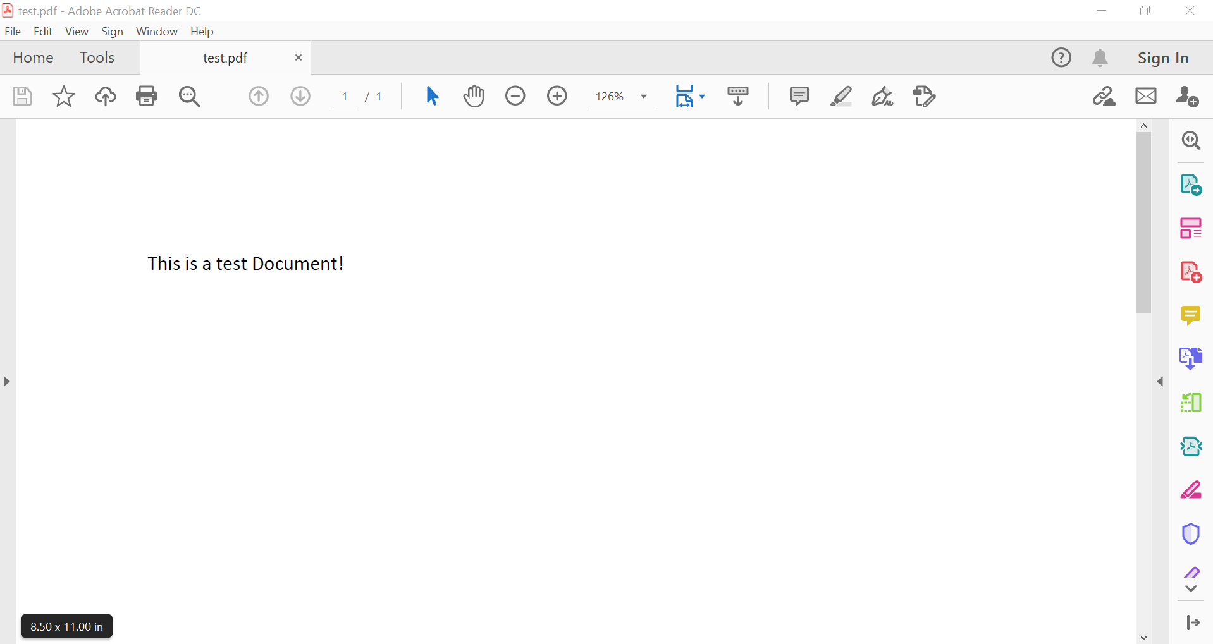Go to previous page with the up arrow
Screen dimensions: 1213x644
coord(259,96)
